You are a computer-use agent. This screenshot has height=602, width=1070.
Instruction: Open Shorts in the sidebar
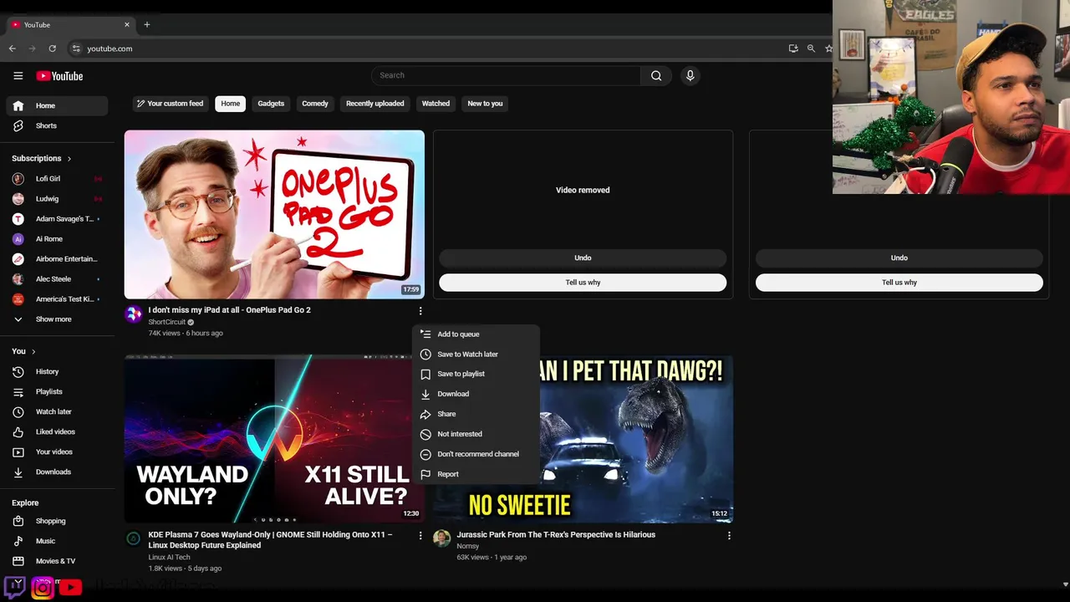point(57,125)
